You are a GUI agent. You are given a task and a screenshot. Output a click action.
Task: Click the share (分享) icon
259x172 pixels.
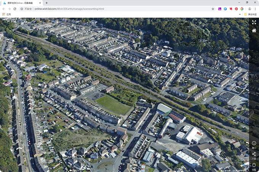coord(254,156)
